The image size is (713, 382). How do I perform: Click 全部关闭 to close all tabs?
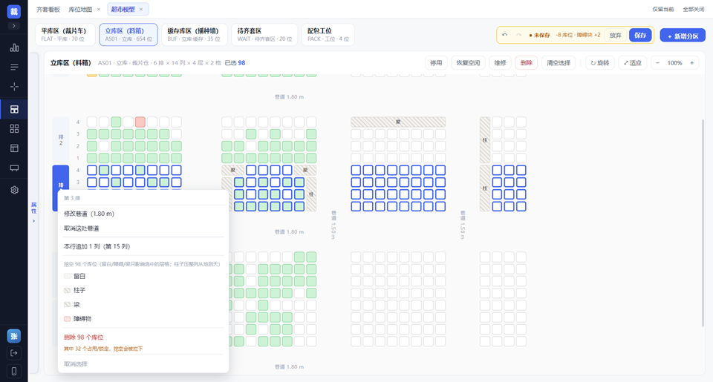point(694,9)
